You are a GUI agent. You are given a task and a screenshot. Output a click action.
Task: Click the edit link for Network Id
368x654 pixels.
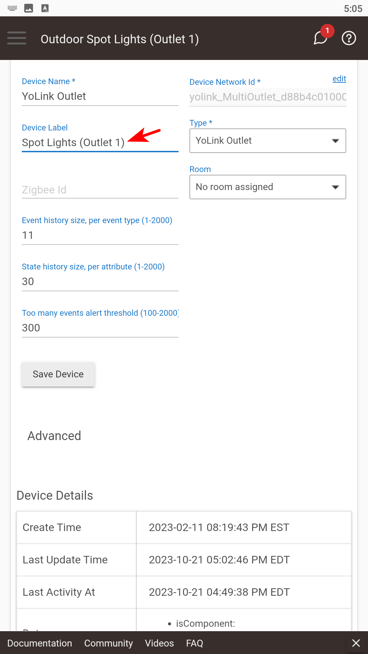point(339,79)
